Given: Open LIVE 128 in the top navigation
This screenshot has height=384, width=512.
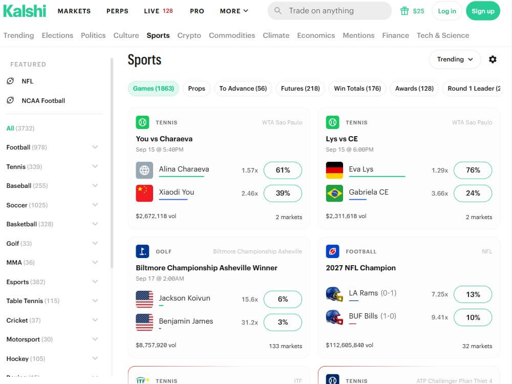Looking at the screenshot, I should tap(158, 11).
